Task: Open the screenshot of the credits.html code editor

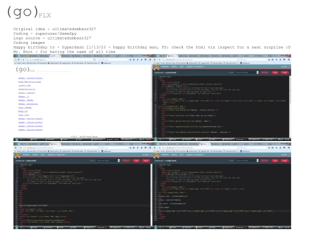Action: coord(221,185)
